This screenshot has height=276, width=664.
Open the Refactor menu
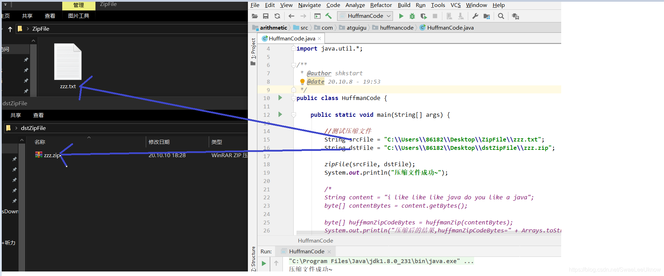[x=381, y=5]
